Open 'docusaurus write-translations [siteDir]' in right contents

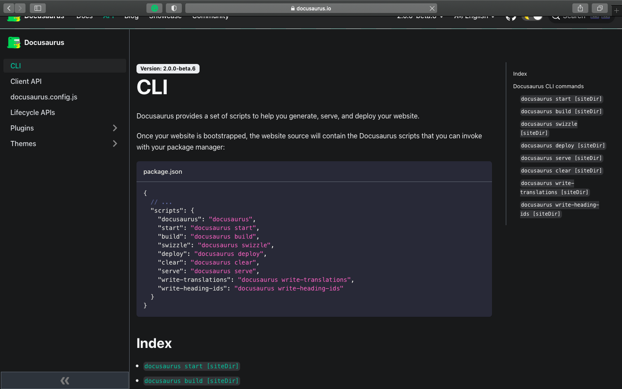point(555,188)
